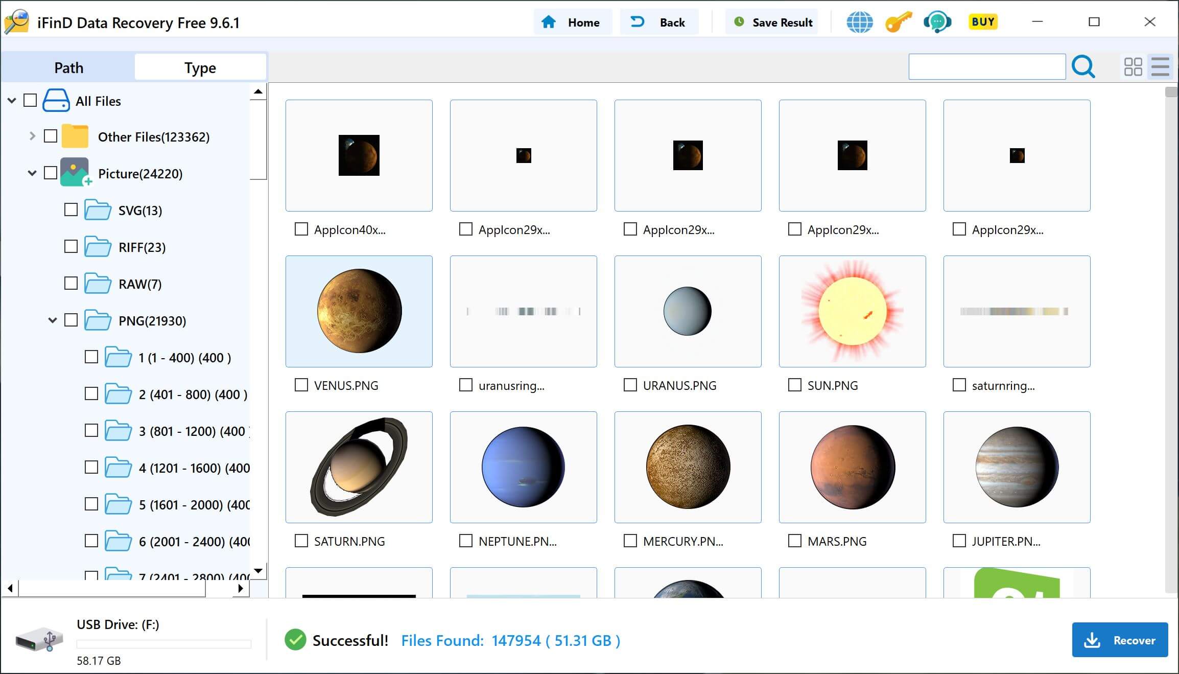1179x674 pixels.
Task: Click tree panel scroll up arrow
Action: [x=258, y=92]
